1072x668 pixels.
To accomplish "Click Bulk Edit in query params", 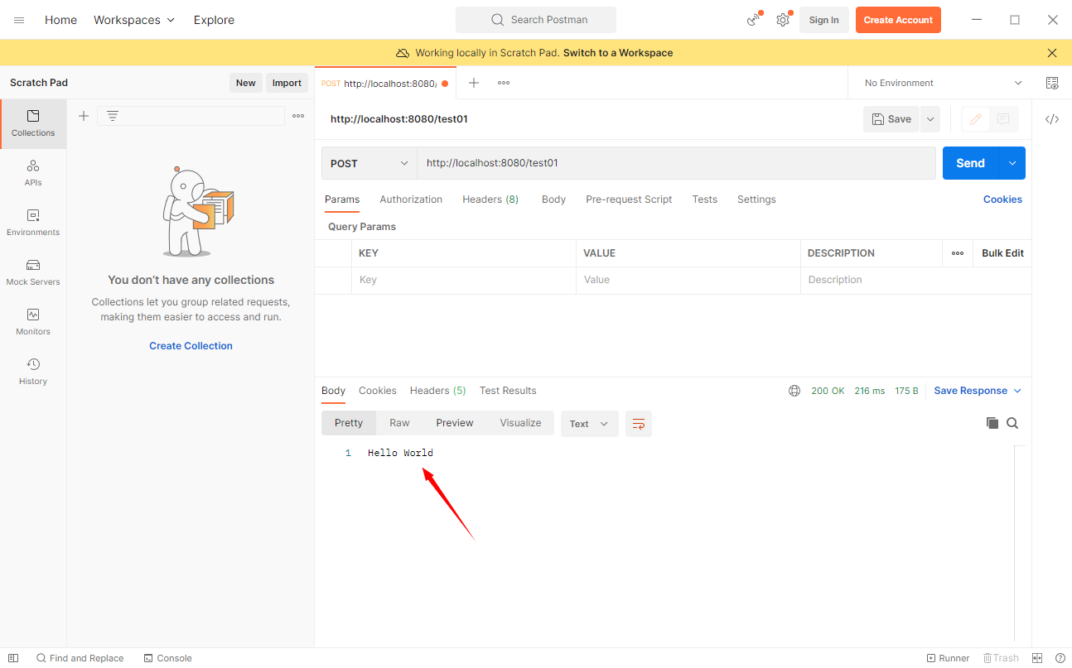I will pyautogui.click(x=1002, y=253).
